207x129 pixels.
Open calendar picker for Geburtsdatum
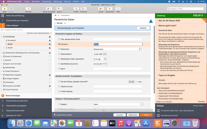105,54
